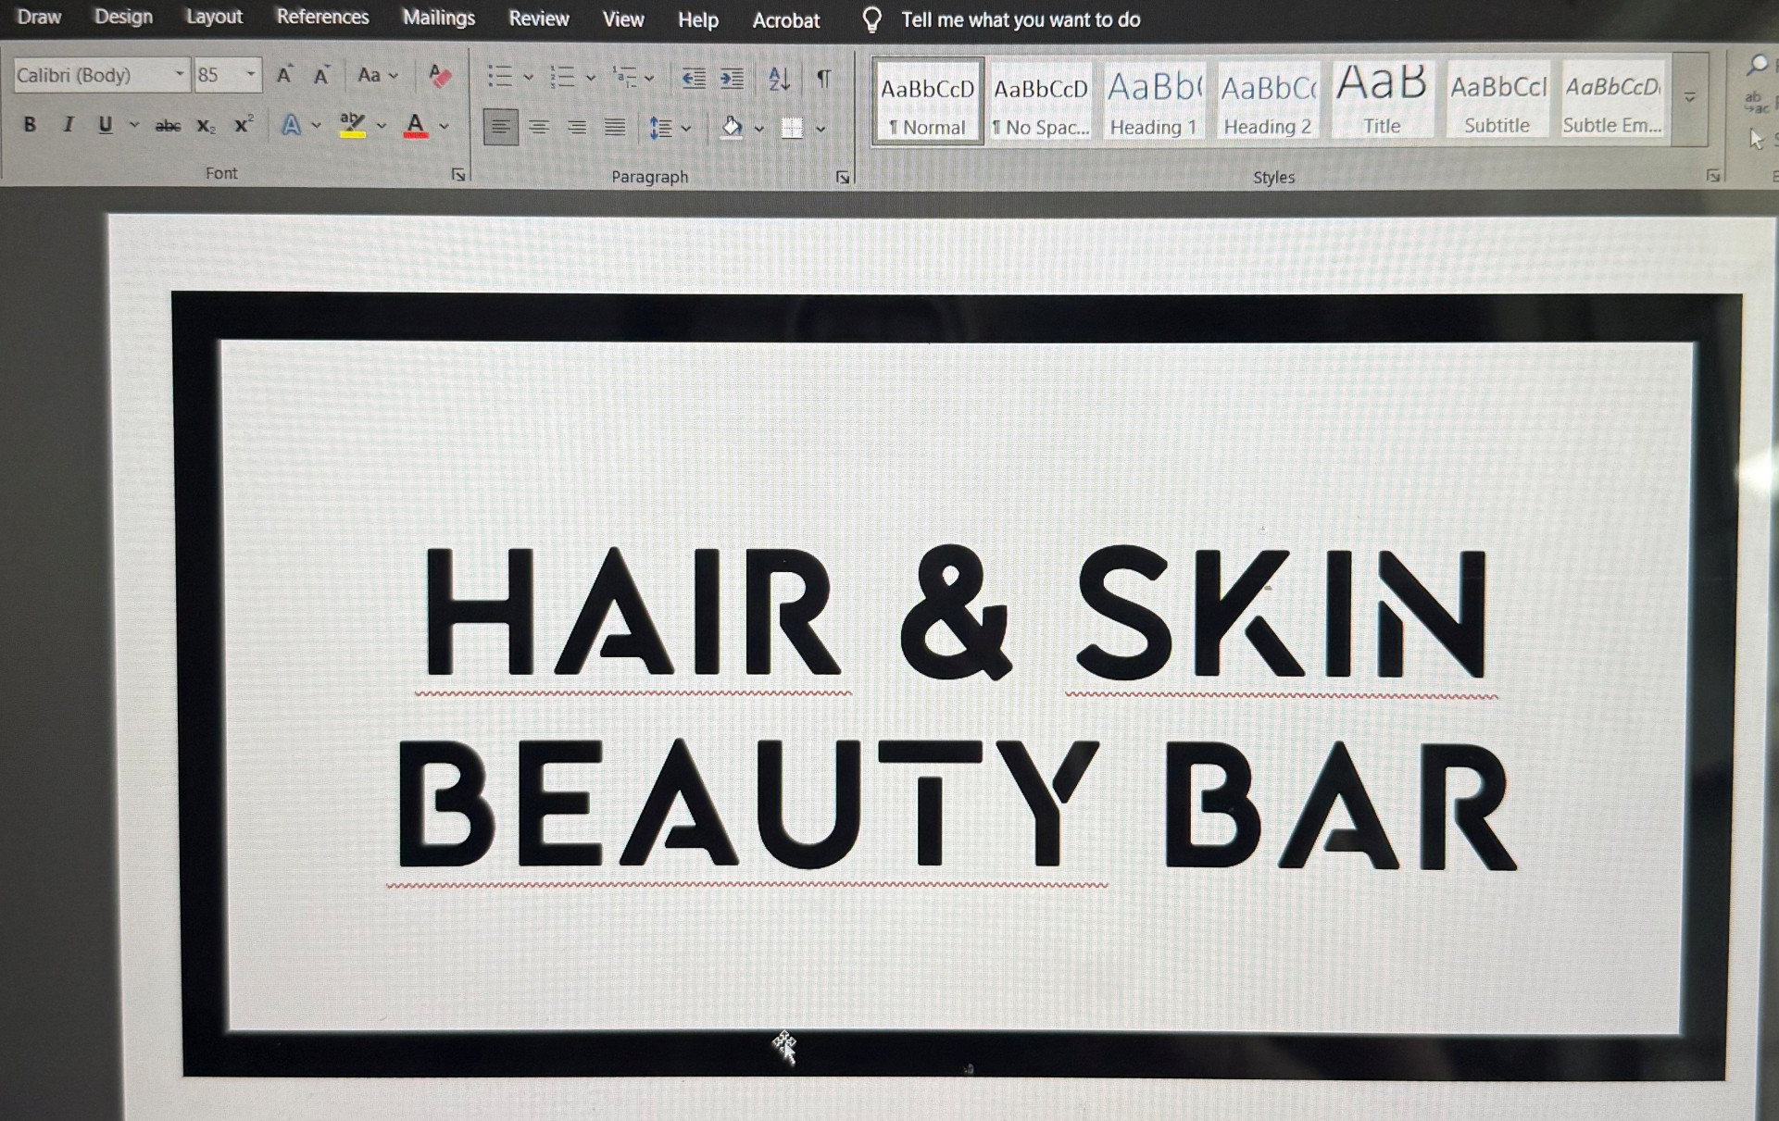Image resolution: width=1779 pixels, height=1121 pixels.
Task: Click the HAIR & SKIN text line
Action: [x=956, y=611]
